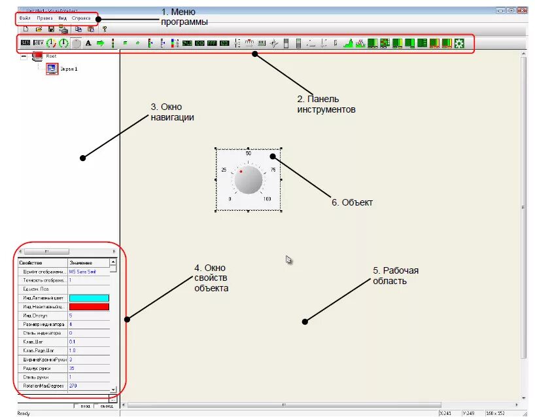Collapse the Root tree node
This screenshot has height=417, width=535.
click(x=24, y=57)
